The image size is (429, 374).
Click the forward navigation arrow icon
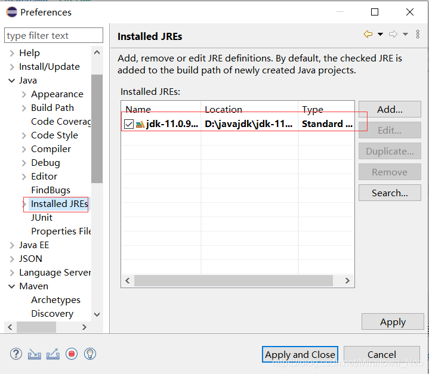click(x=393, y=34)
